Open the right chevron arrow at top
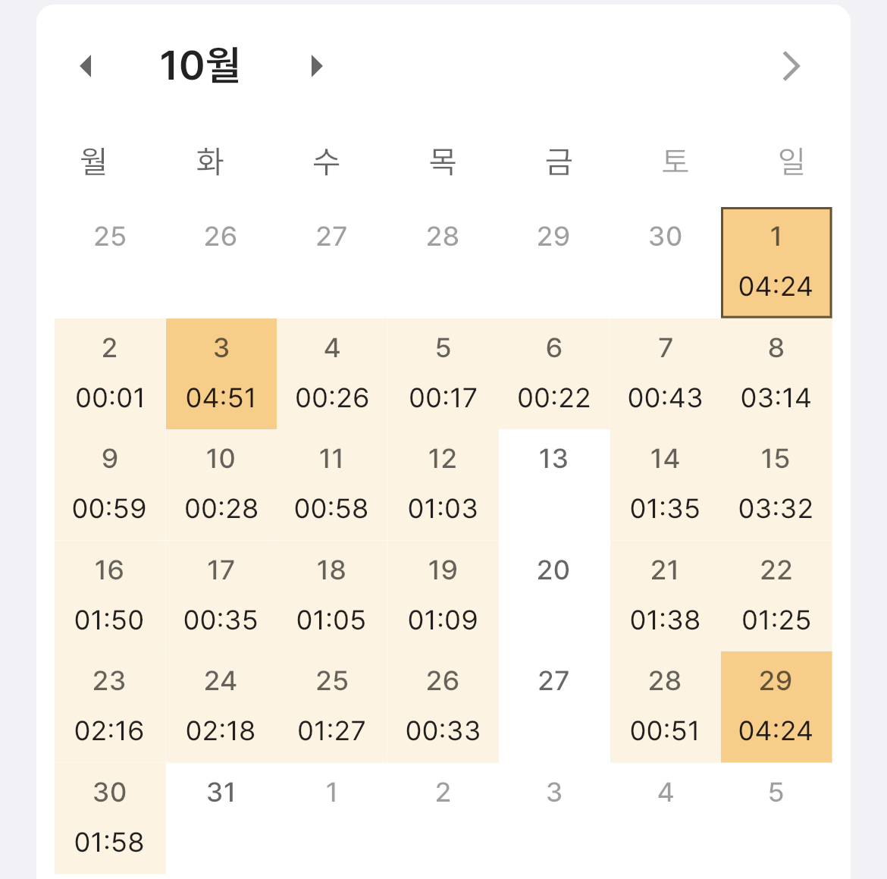The width and height of the screenshot is (887, 879). point(791,66)
